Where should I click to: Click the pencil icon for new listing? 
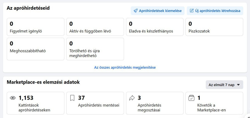(192, 11)
